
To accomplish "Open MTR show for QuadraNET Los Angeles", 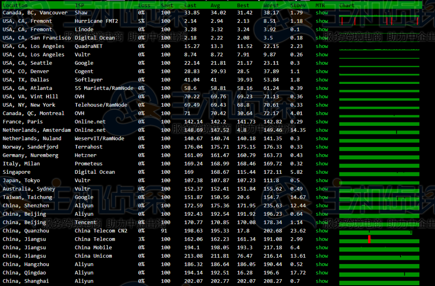I will tap(322, 46).
